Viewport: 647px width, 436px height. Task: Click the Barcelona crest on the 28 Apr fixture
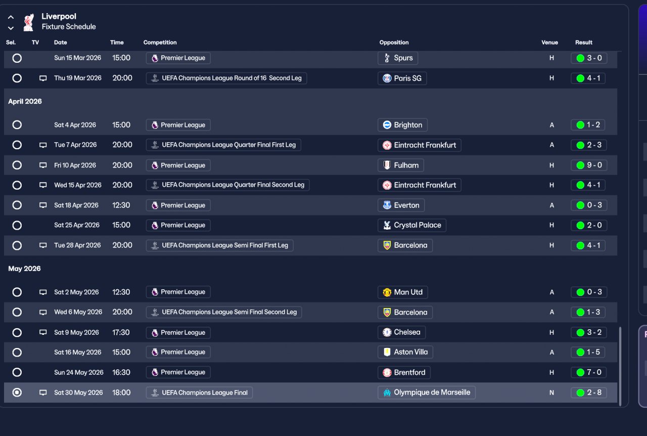[387, 245]
